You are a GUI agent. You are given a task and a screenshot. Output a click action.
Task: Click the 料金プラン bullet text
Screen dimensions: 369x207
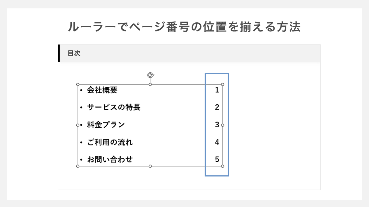tap(106, 125)
